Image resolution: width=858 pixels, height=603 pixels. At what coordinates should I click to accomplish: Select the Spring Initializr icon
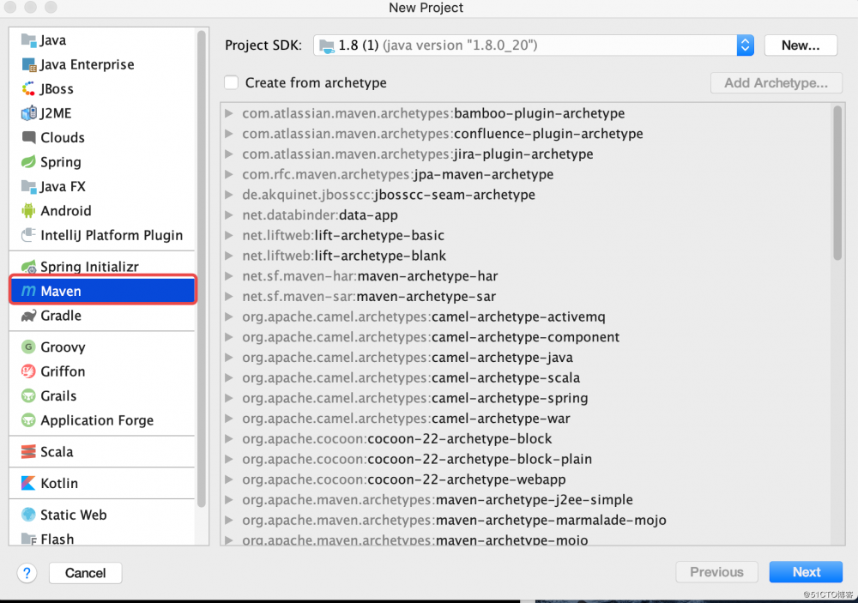tap(28, 267)
